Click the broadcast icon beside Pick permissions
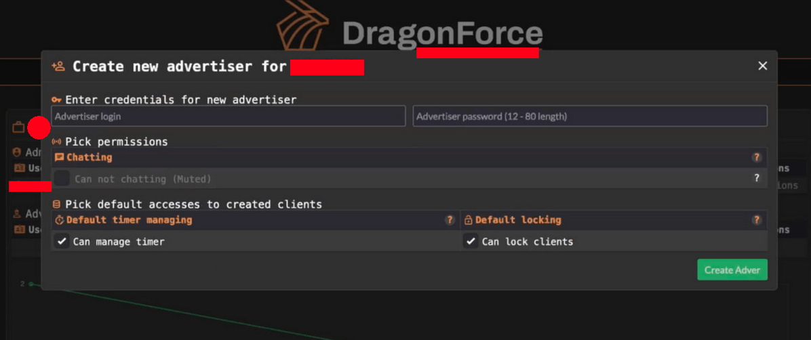Viewport: 811px width, 340px height. 56,142
